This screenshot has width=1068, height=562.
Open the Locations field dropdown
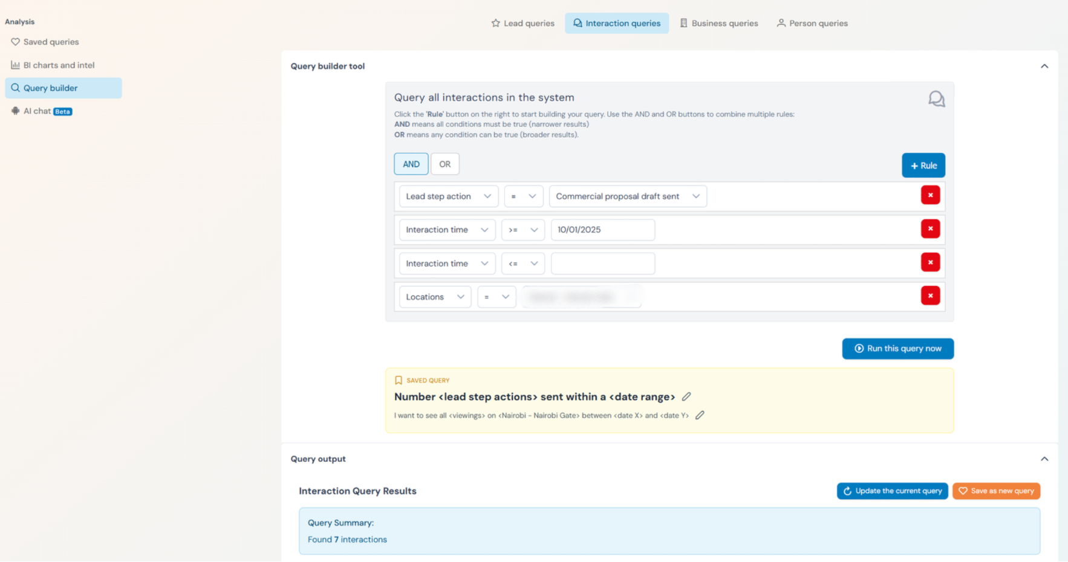(435, 297)
